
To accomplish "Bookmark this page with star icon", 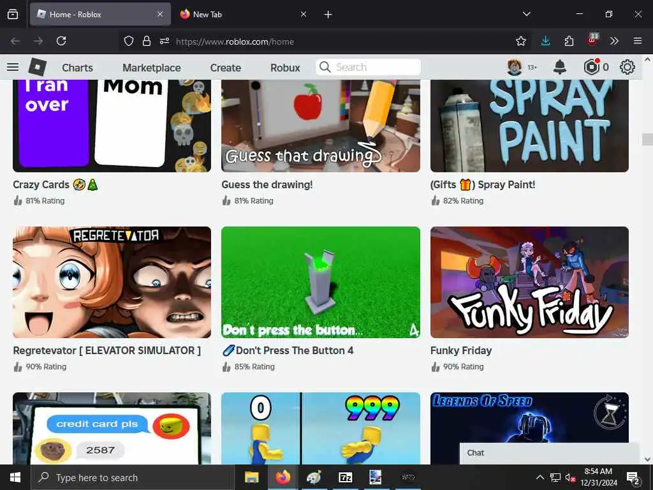I will (x=520, y=41).
